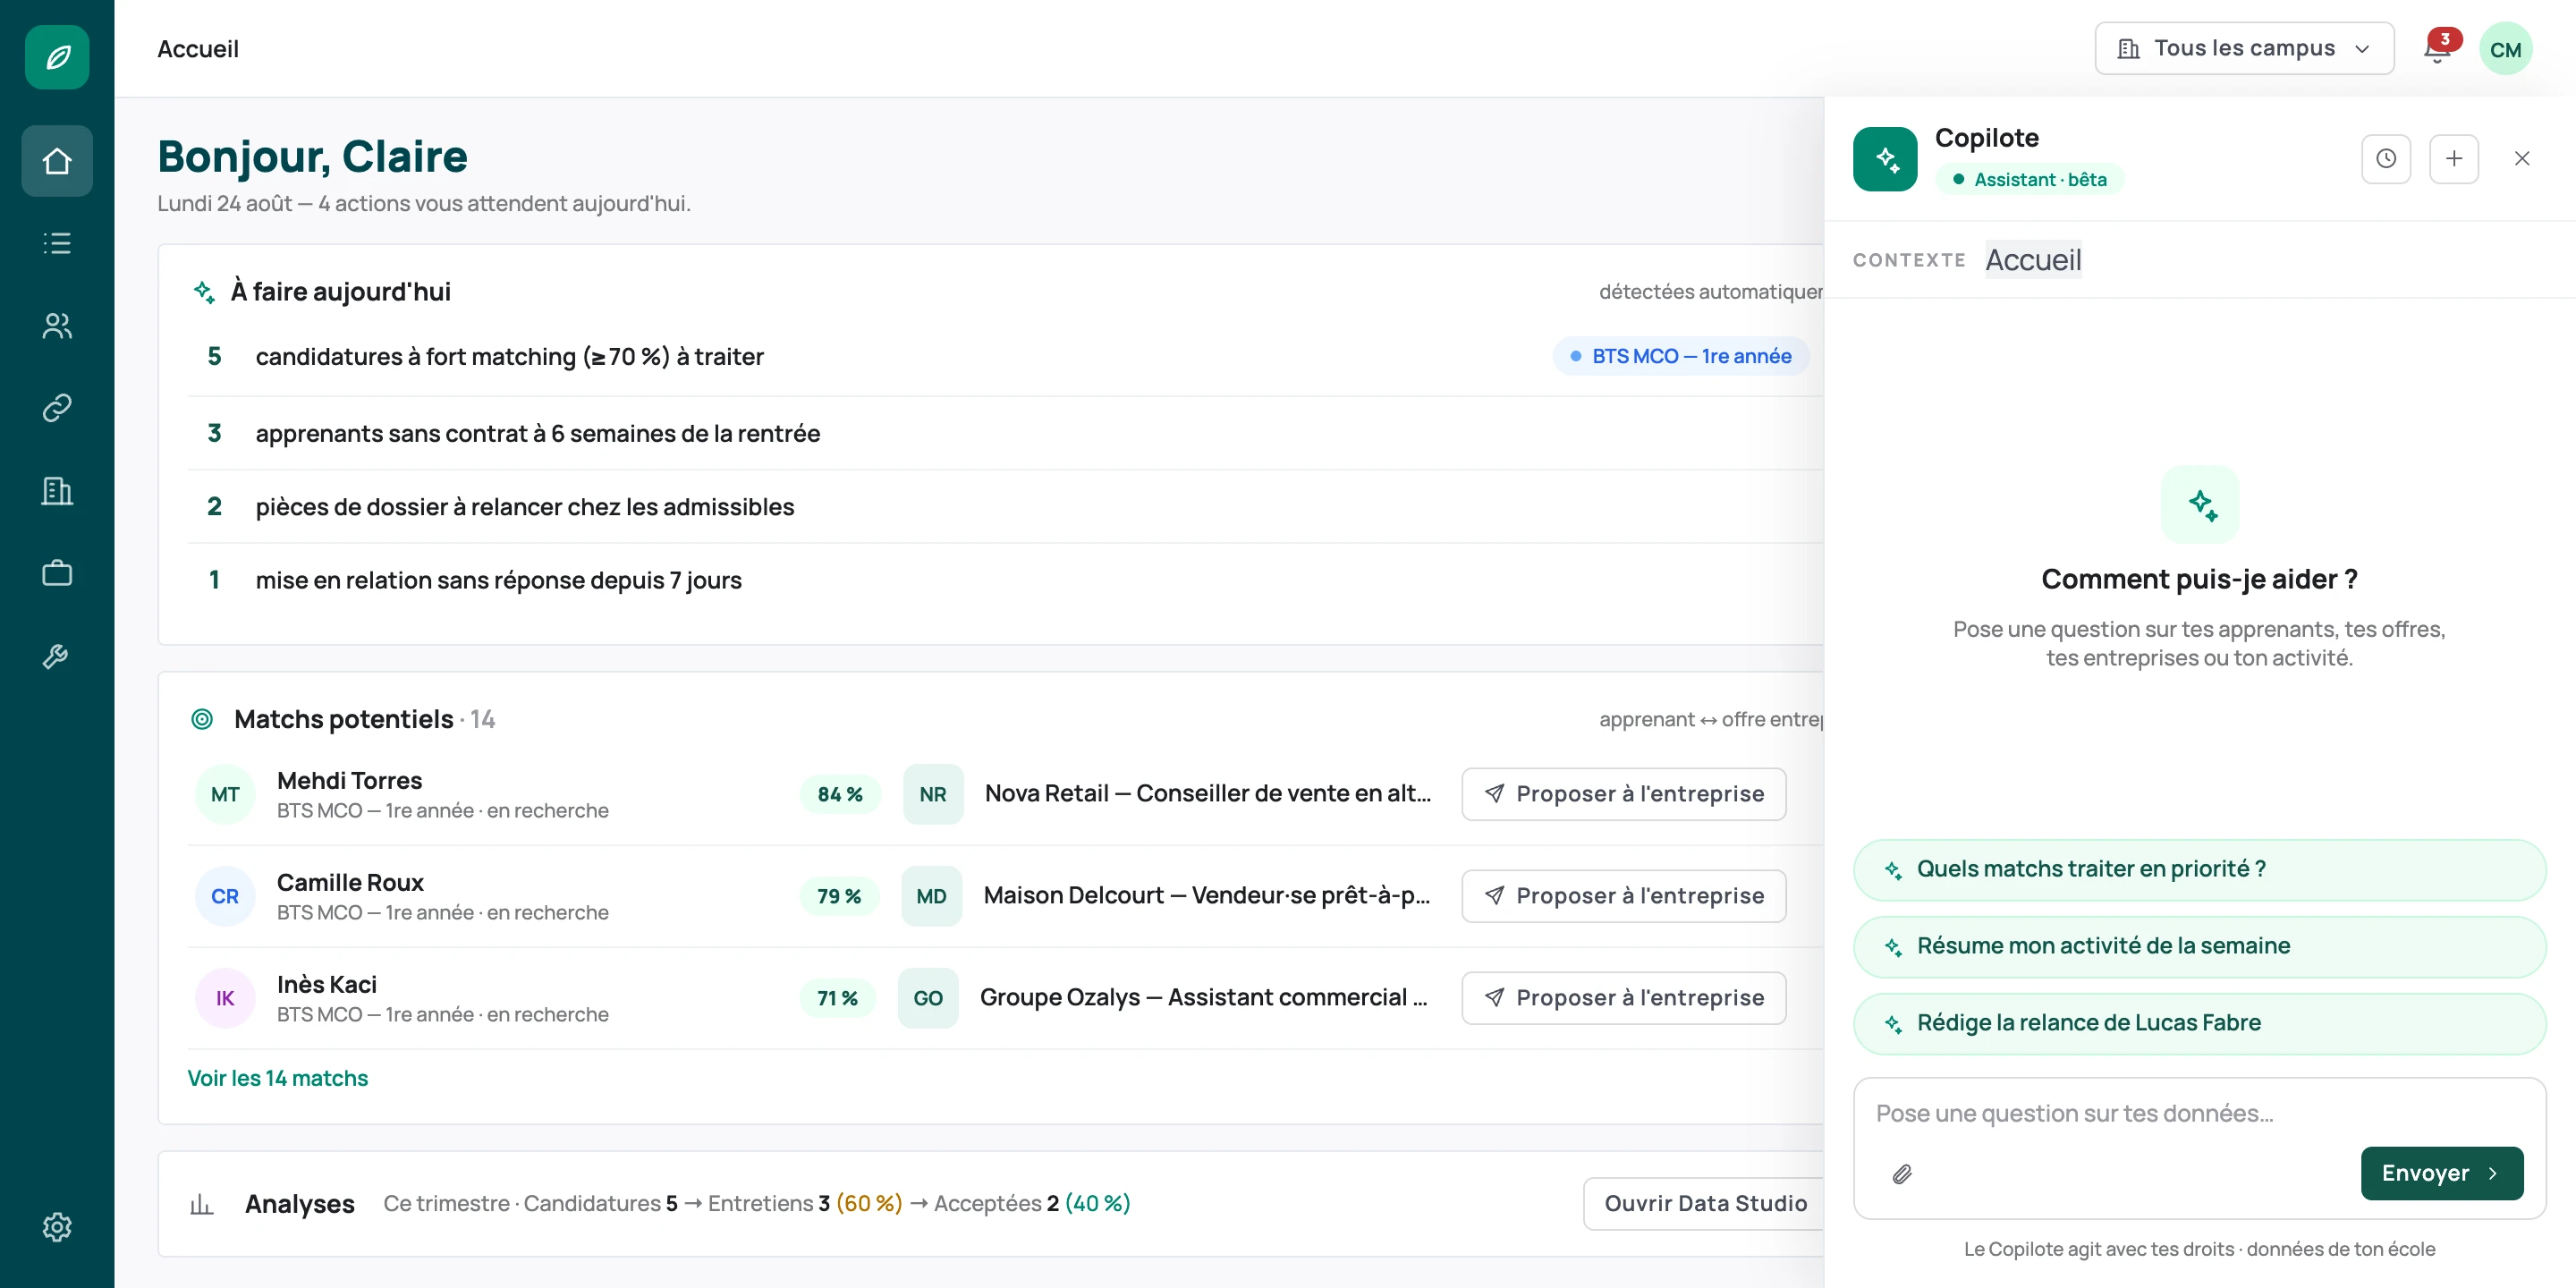The height and width of the screenshot is (1288, 2576).
Task: Click the CR avatar of Camille Roux
Action: click(x=225, y=896)
